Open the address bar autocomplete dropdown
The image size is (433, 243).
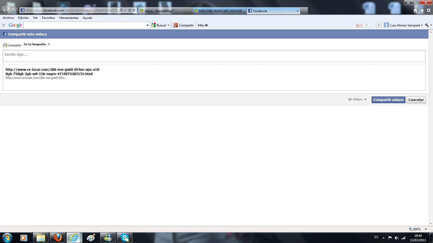tap(125, 11)
